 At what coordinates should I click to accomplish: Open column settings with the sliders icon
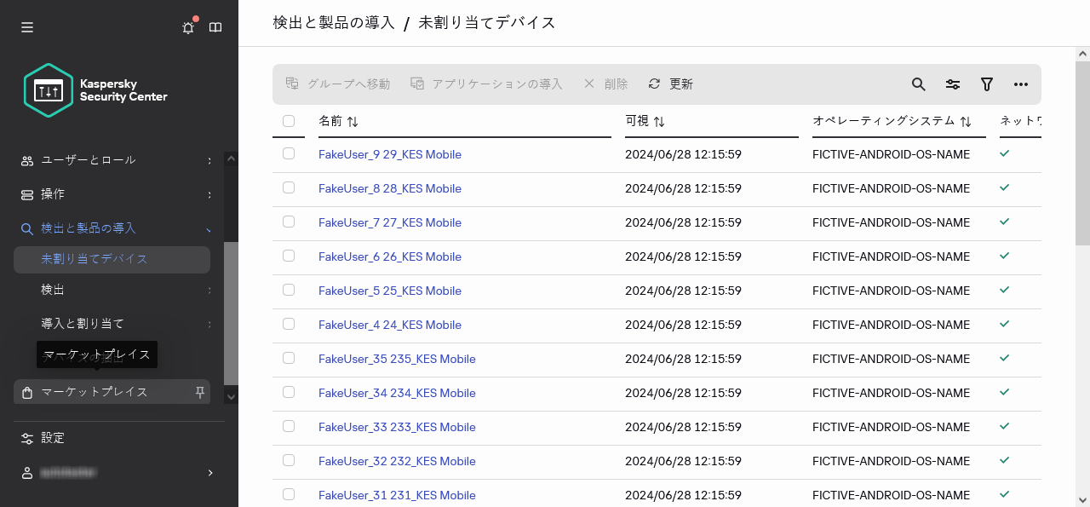(x=952, y=84)
